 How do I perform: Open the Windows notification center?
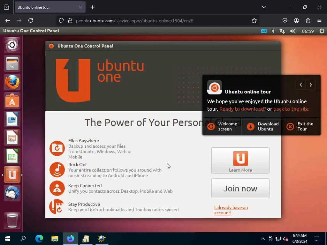point(316,239)
